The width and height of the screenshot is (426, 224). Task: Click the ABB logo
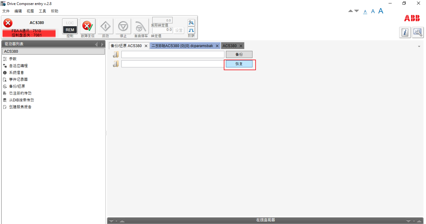tap(412, 18)
